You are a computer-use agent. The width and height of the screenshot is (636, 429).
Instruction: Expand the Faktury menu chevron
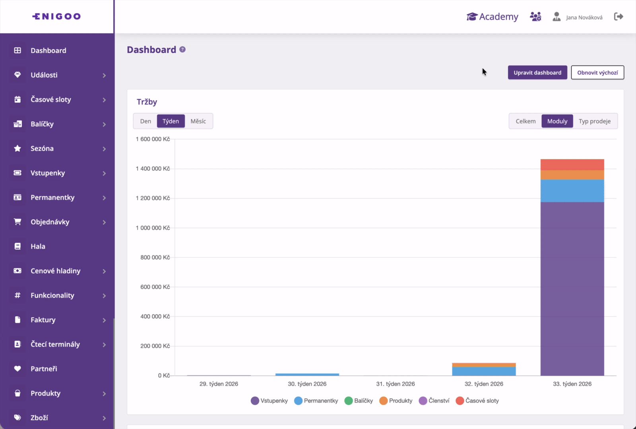point(104,320)
